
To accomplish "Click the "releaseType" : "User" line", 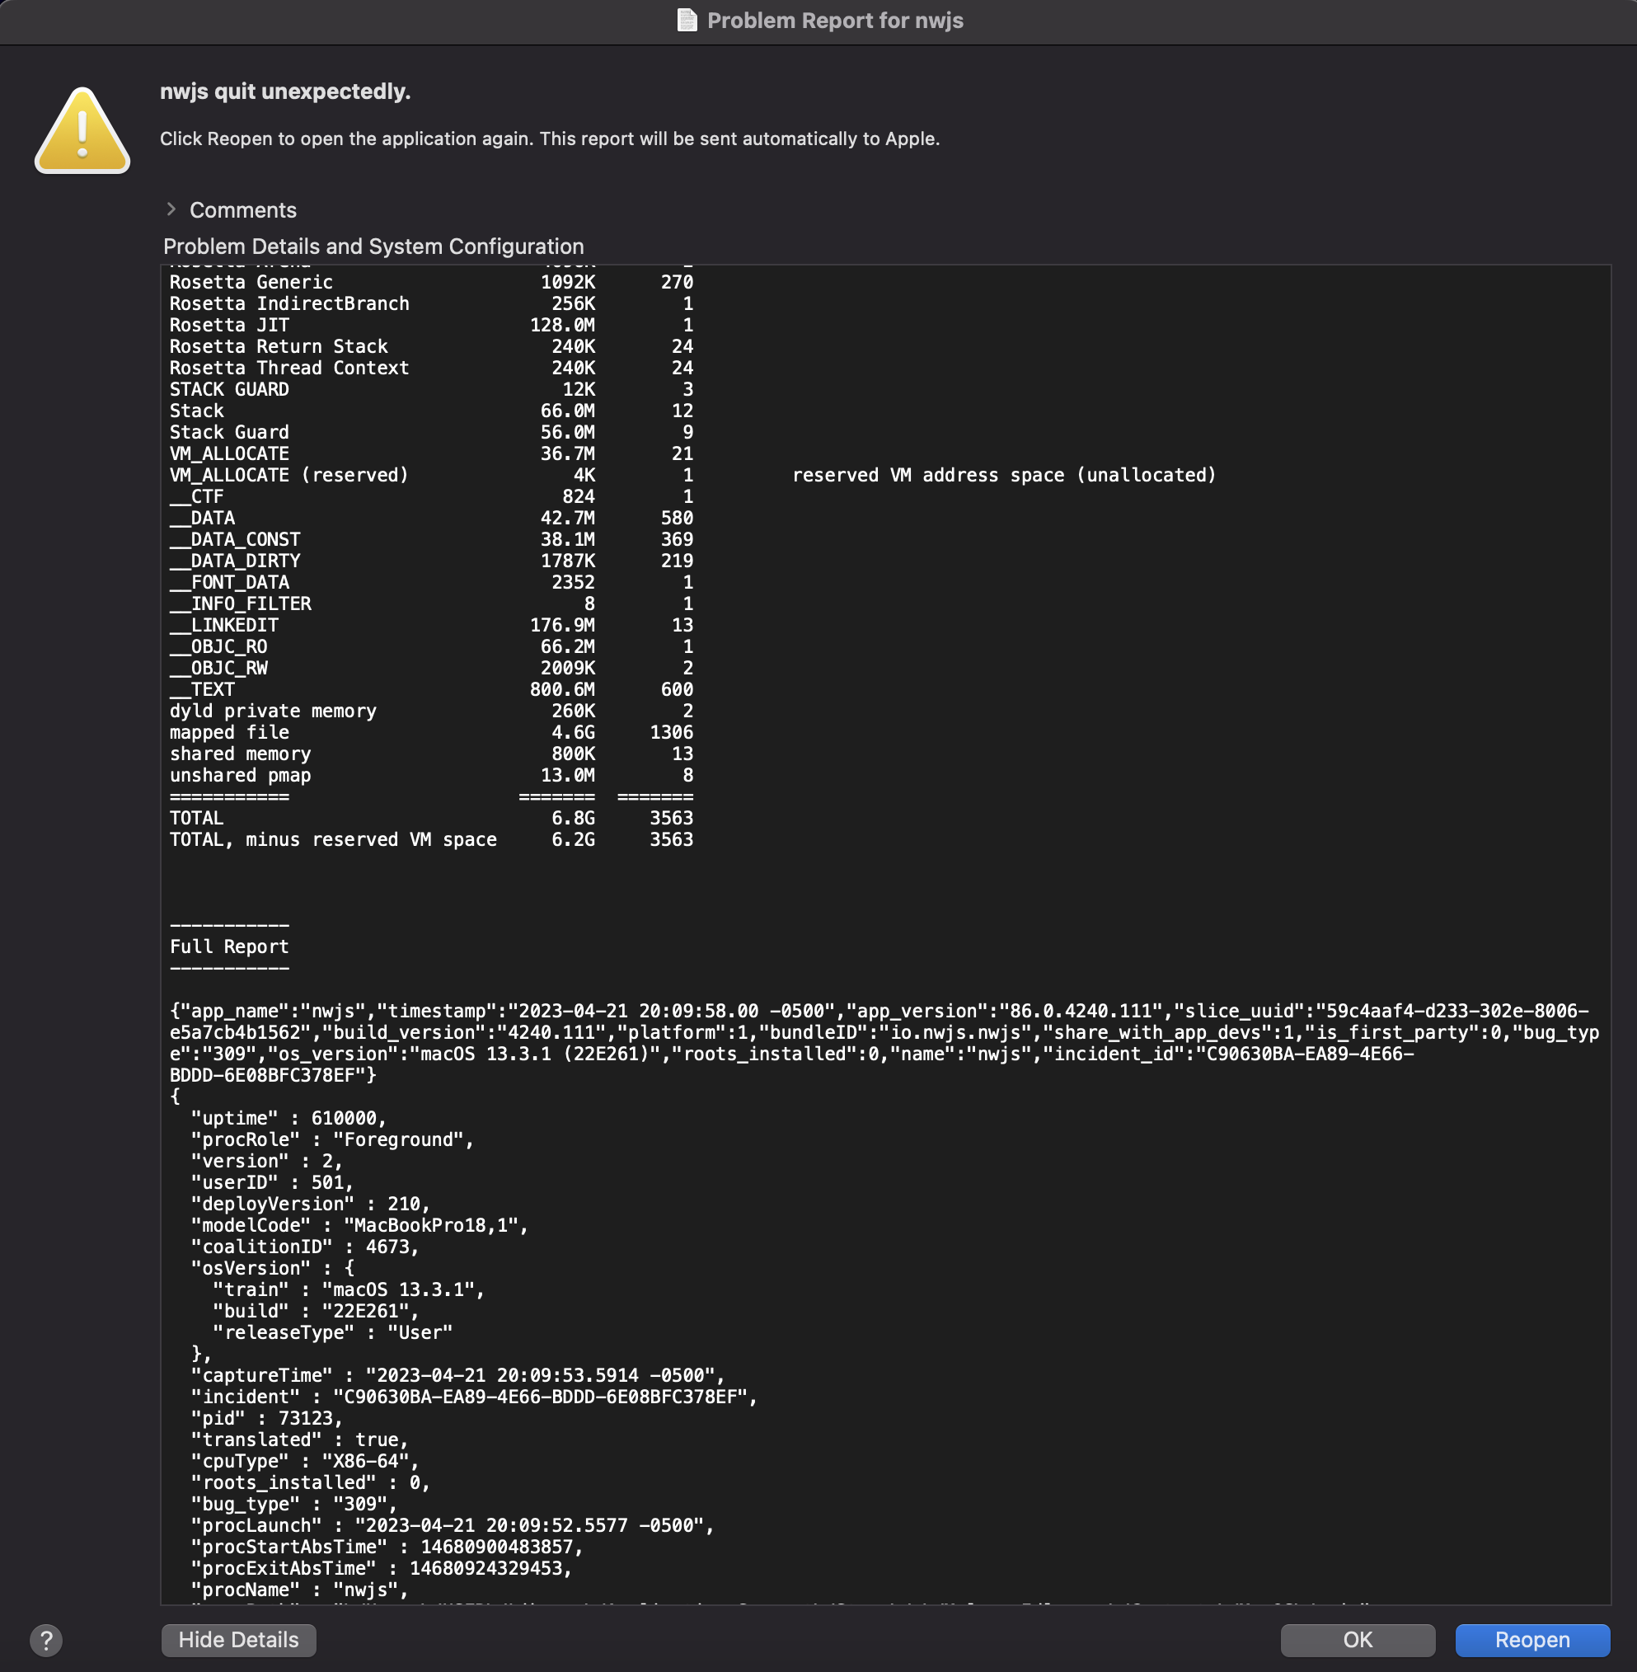I will pos(332,1332).
